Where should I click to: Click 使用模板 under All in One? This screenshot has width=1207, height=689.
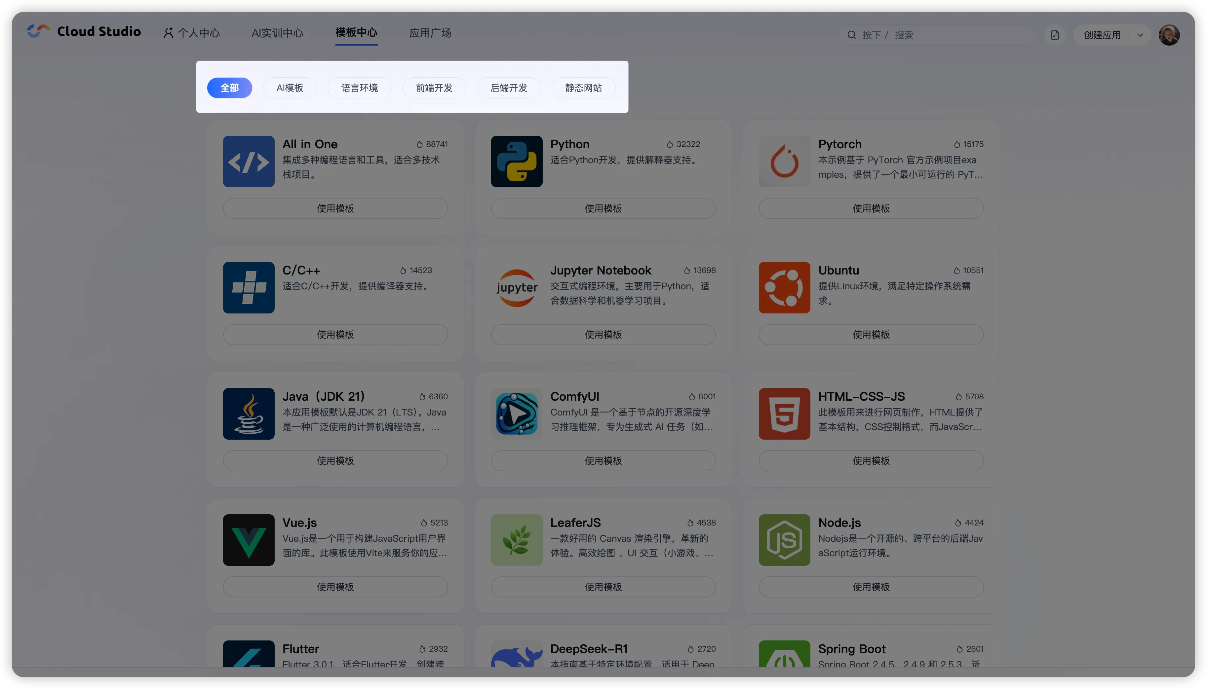[335, 208]
